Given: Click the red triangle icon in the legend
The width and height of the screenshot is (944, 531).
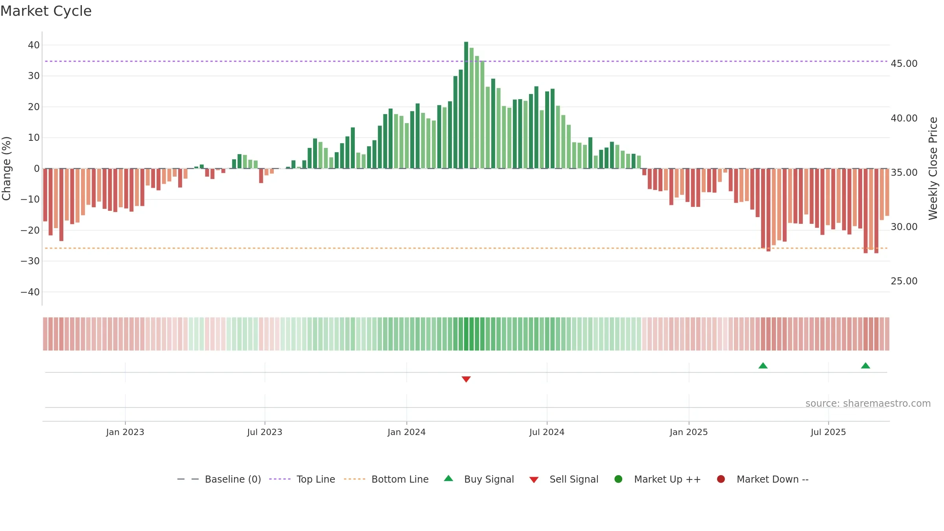Looking at the screenshot, I should tap(534, 480).
